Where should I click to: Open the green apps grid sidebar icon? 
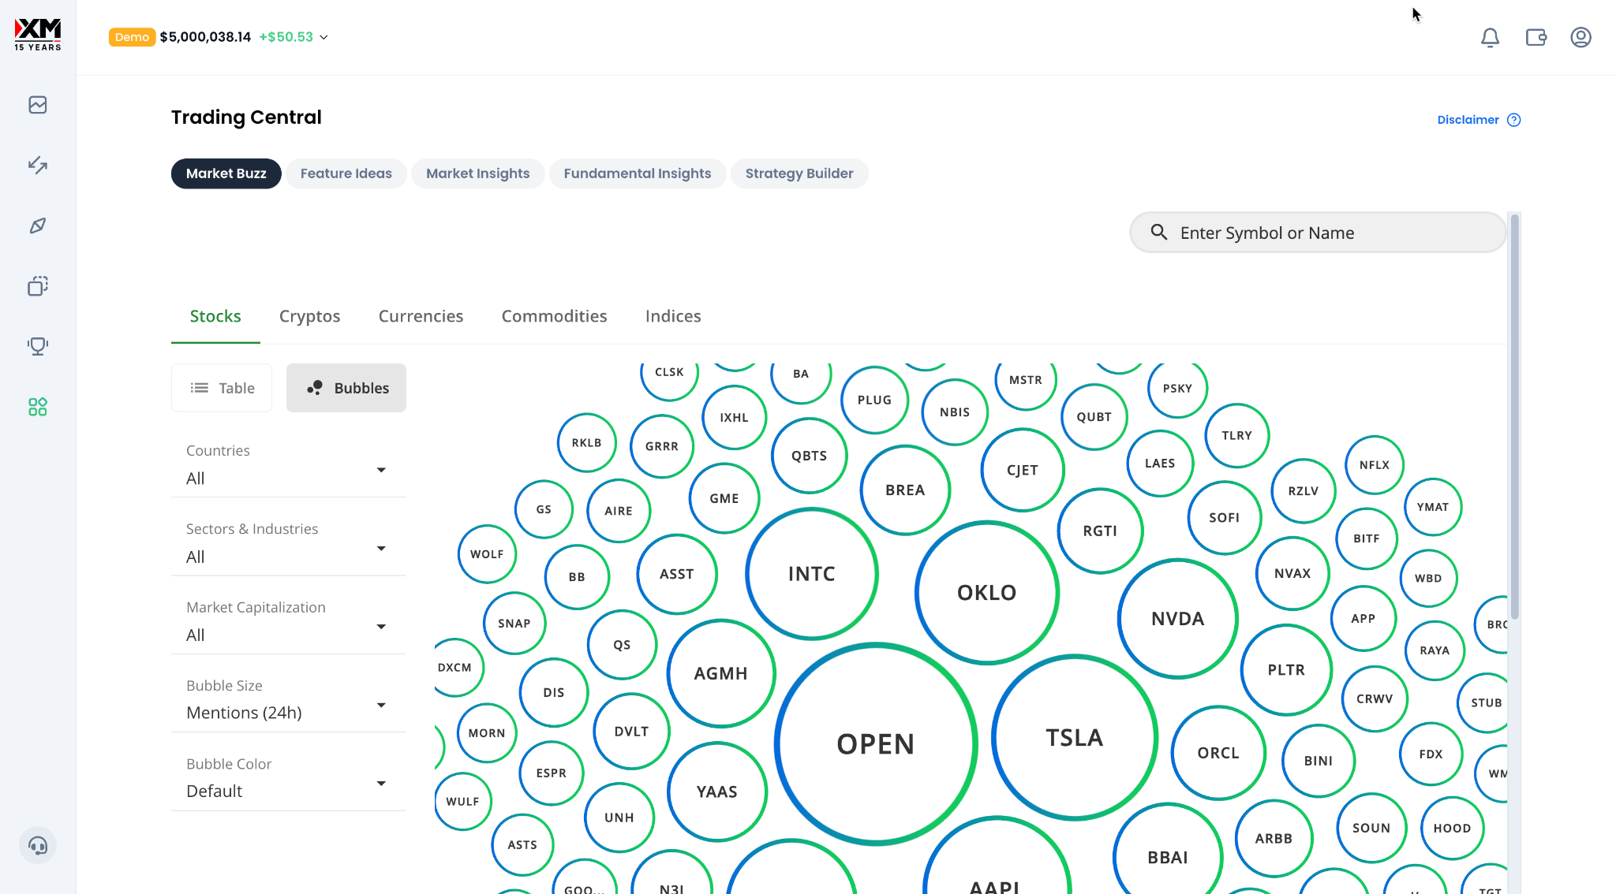[38, 407]
